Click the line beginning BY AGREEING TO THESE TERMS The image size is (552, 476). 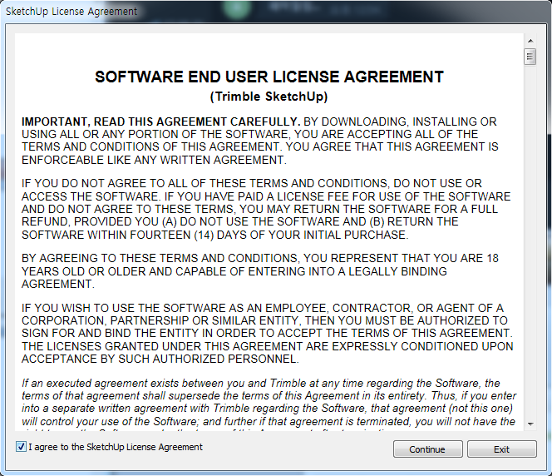click(x=260, y=258)
